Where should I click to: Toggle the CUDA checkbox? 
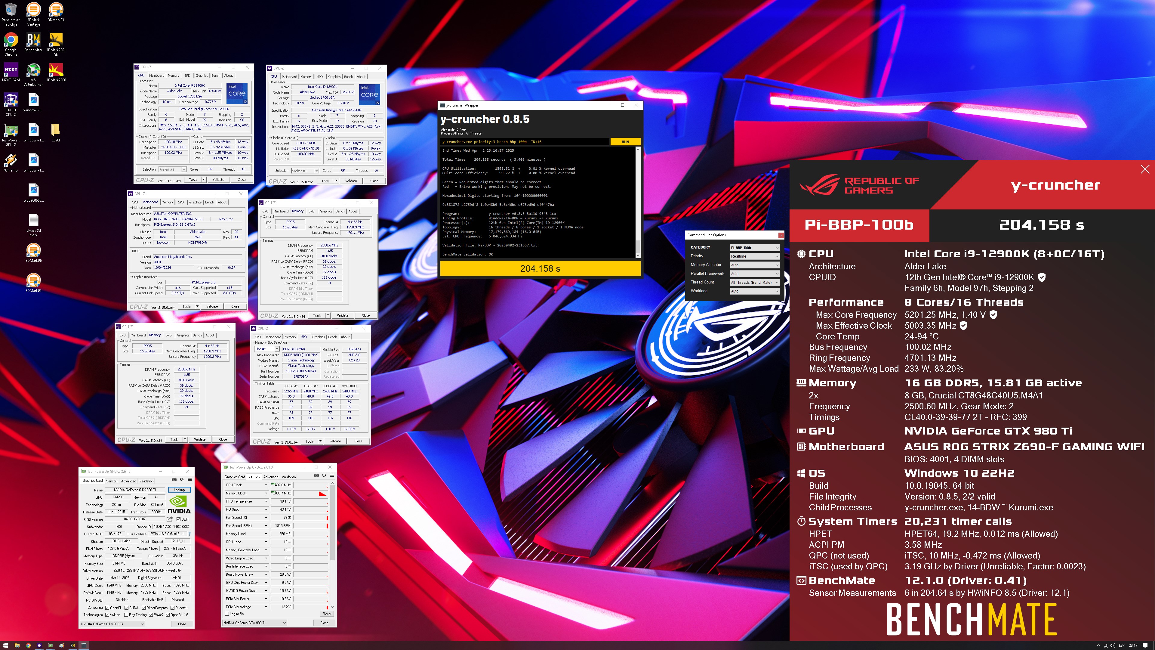coord(127,608)
